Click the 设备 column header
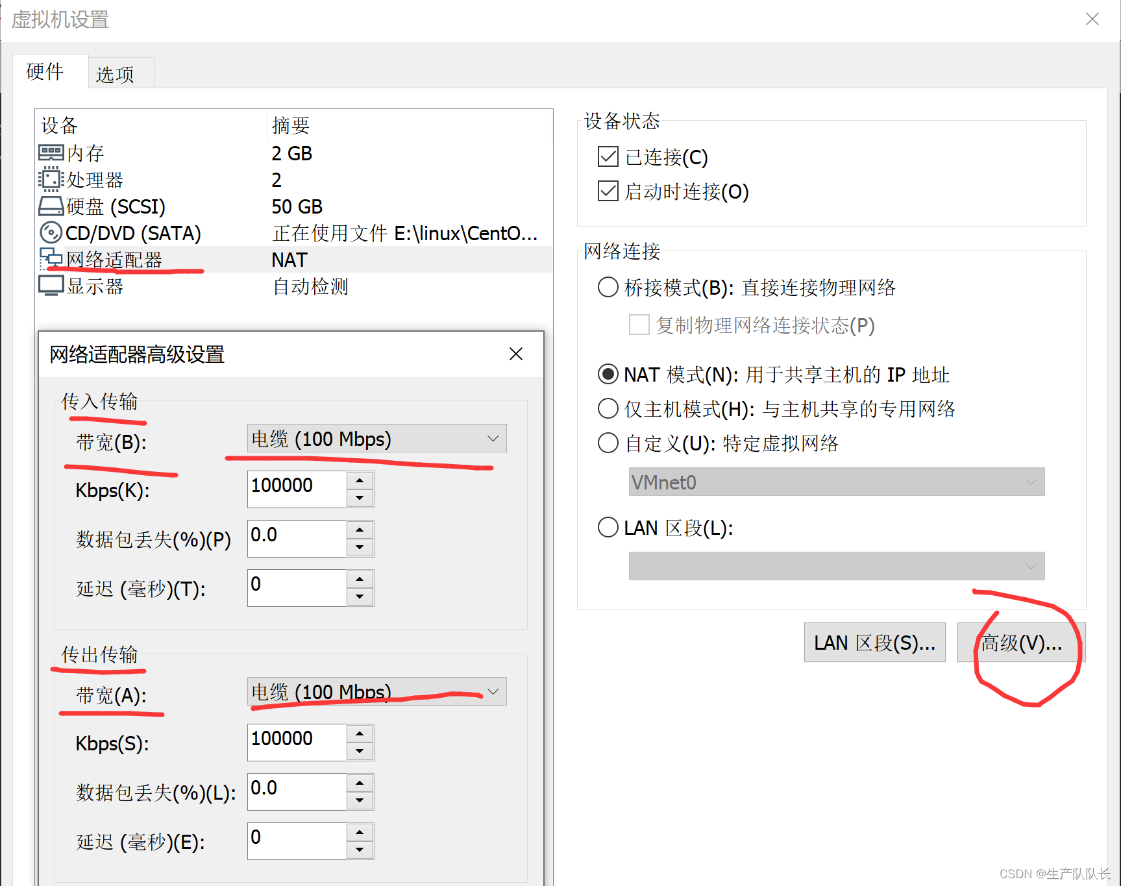The height and width of the screenshot is (886, 1121). tap(151, 125)
